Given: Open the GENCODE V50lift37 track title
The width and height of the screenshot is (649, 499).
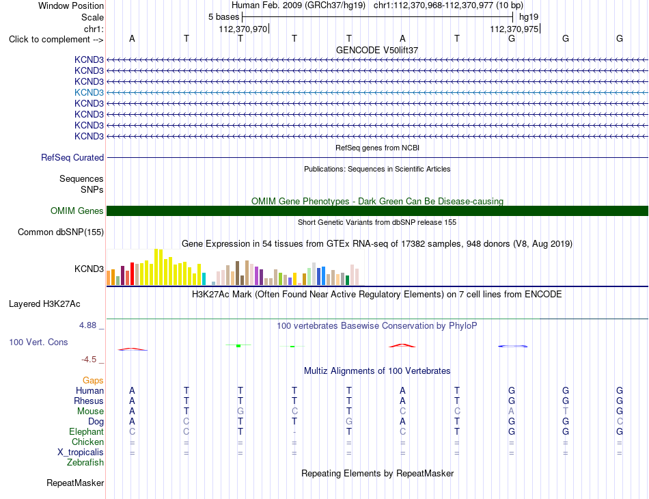Looking at the screenshot, I should pos(377,50).
